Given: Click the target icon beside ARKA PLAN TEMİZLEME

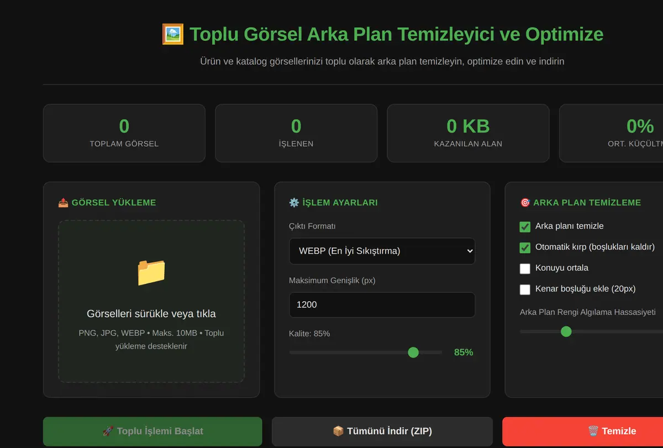Looking at the screenshot, I should tap(525, 203).
